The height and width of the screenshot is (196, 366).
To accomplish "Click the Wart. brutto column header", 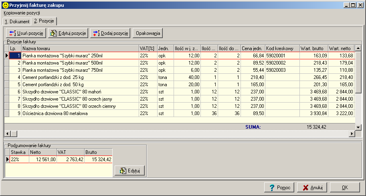I will [314, 48].
